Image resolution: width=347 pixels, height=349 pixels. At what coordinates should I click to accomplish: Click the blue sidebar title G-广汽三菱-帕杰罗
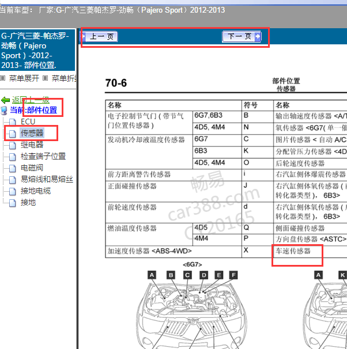[x=37, y=50]
